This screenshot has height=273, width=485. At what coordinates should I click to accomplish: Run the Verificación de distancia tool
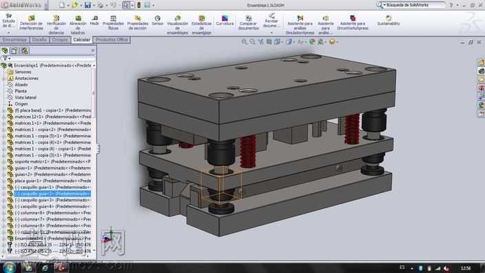coord(56,24)
